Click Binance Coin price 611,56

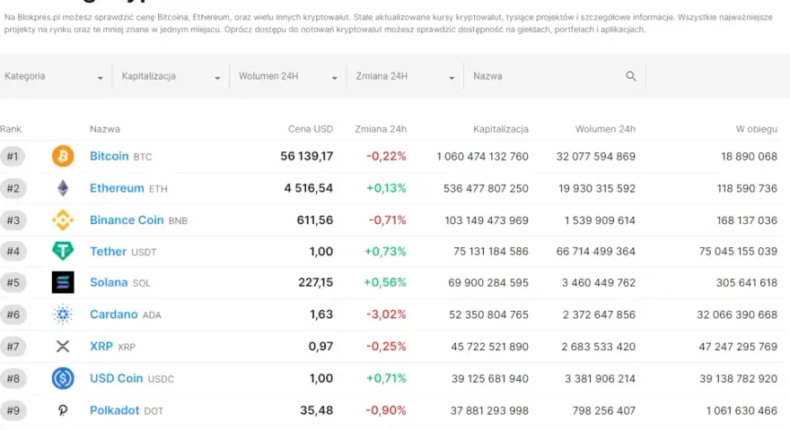pos(315,219)
